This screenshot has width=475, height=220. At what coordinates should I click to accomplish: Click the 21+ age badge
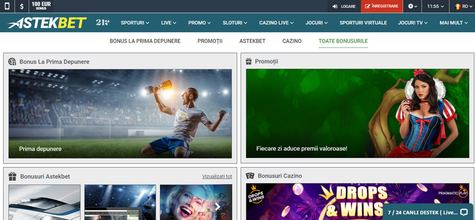tap(103, 23)
